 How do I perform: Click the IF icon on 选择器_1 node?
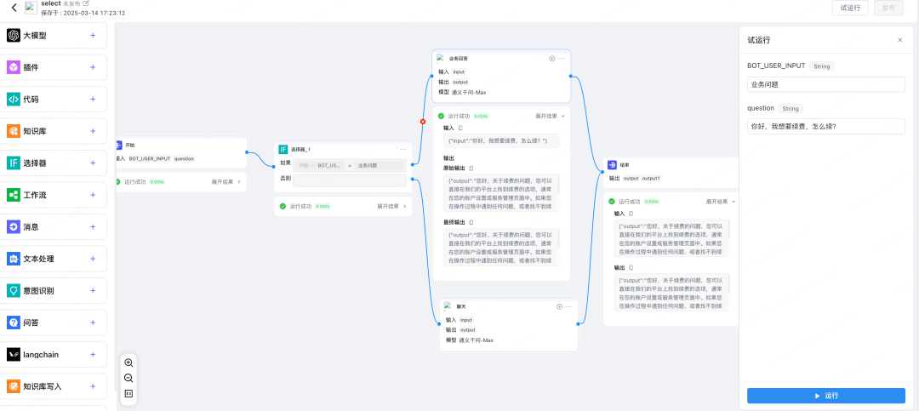tap(283, 150)
